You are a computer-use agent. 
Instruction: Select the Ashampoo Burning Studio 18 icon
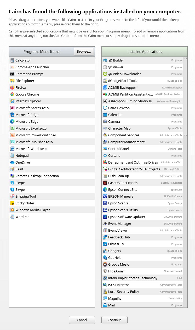pyautogui.click(x=105, y=101)
